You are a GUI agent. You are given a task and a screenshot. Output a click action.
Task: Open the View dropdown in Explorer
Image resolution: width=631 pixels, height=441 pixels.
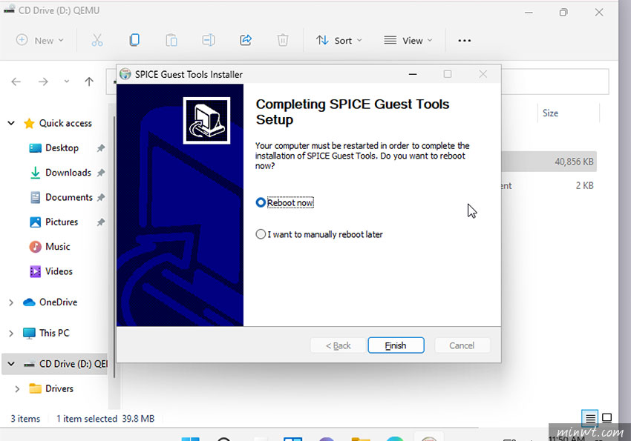[x=408, y=40]
